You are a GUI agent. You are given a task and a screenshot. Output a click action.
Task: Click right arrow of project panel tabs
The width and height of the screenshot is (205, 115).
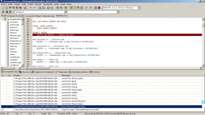pyautogui.click(x=23, y=16)
